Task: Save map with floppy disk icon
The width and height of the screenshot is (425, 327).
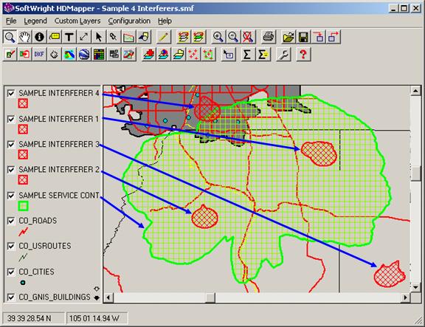Action: (x=303, y=37)
